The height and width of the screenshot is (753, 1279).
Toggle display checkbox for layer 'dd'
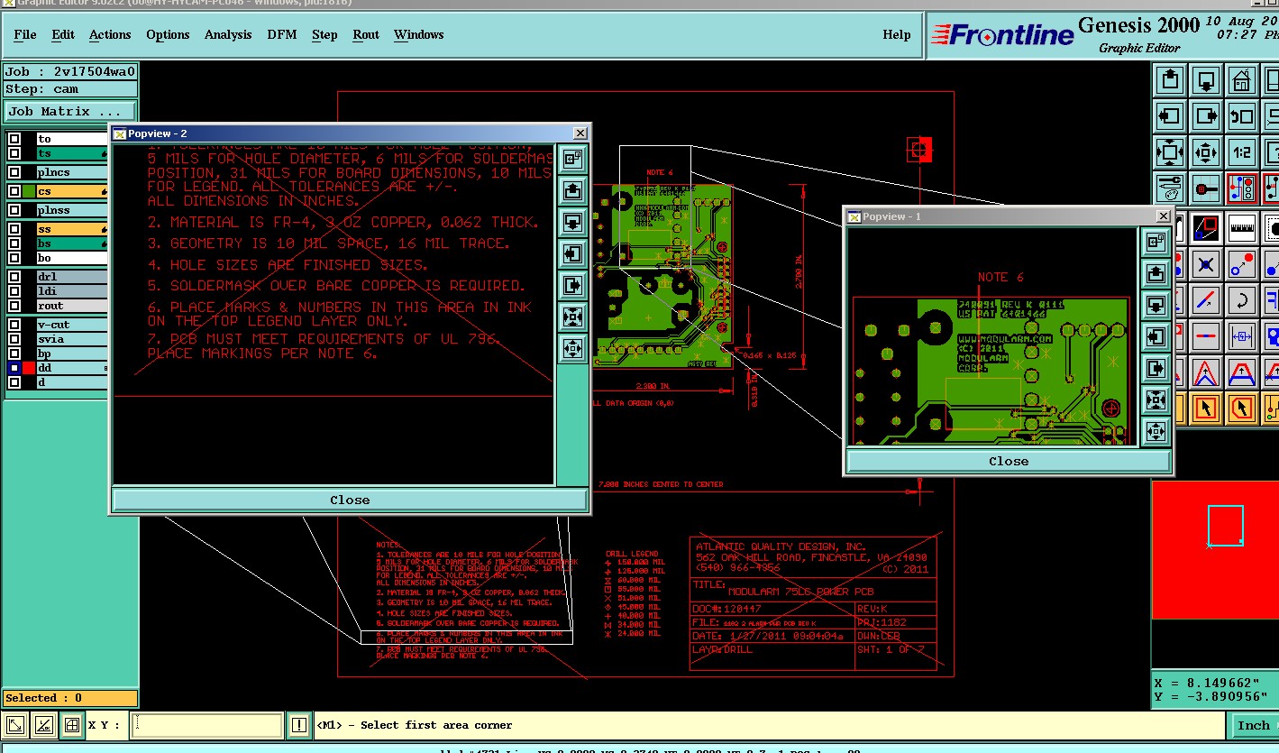click(x=14, y=368)
